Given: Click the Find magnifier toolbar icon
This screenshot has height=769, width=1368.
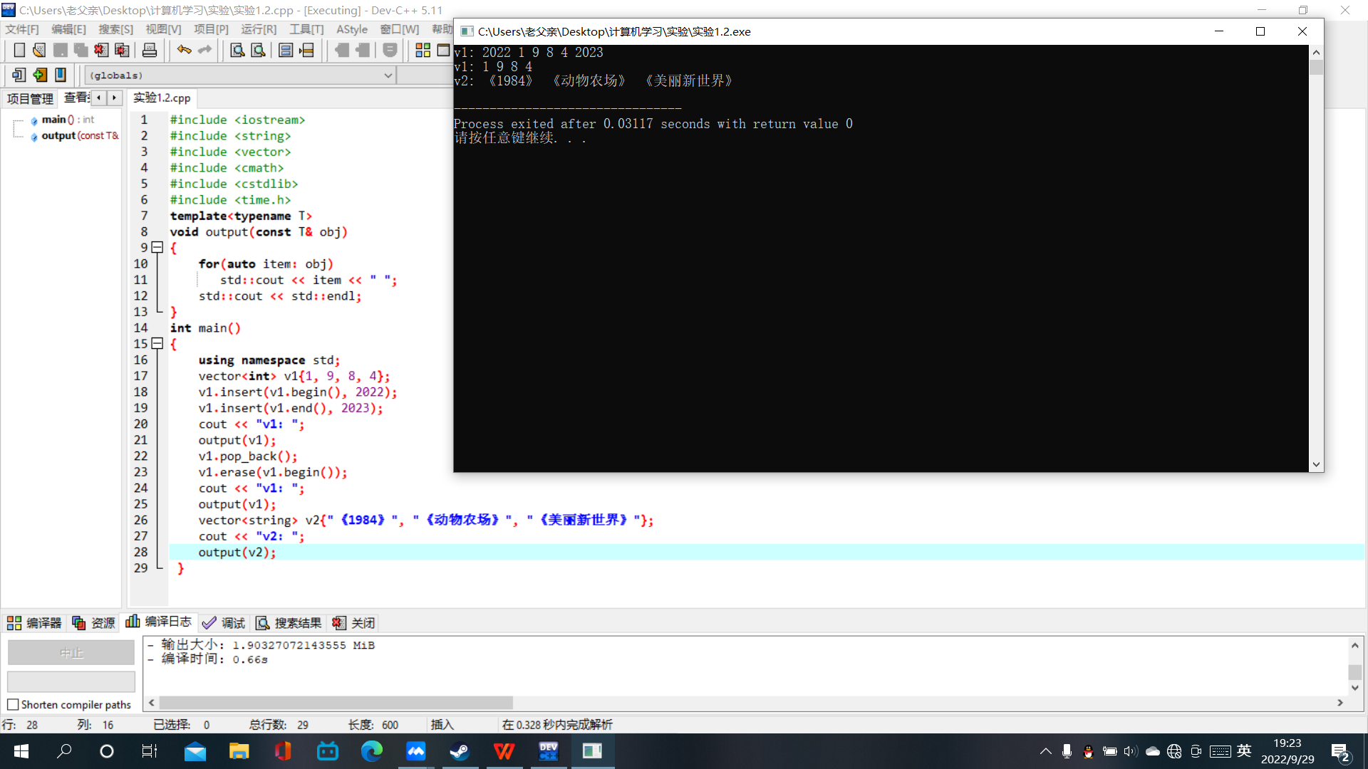Looking at the screenshot, I should click(x=237, y=50).
